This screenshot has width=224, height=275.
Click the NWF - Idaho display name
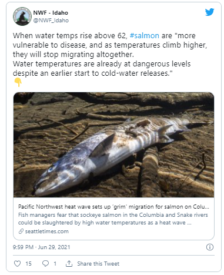coord(51,13)
